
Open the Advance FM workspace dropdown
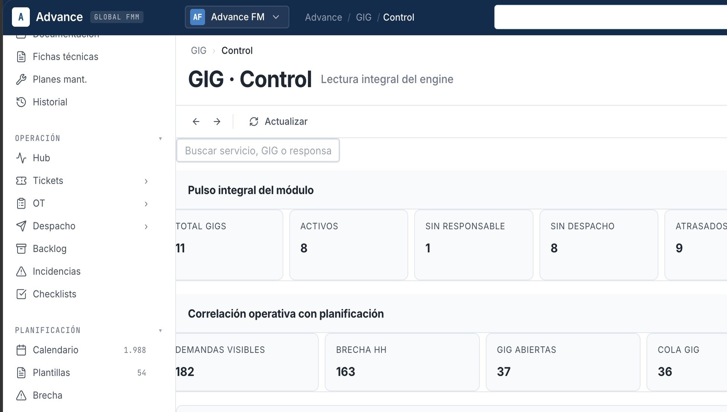coord(237,17)
